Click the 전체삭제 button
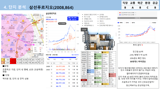The image size is (160, 90). (137, 18)
